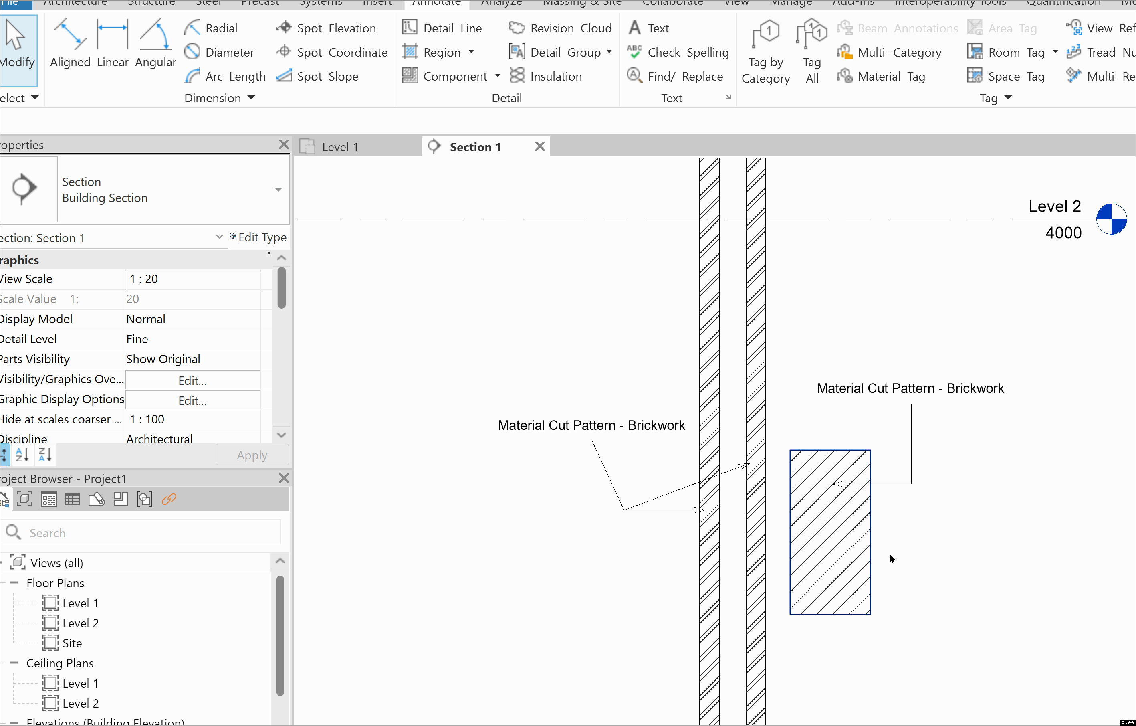This screenshot has height=726, width=1136.
Task: Open the Component dropdown arrow
Action: tap(498, 76)
